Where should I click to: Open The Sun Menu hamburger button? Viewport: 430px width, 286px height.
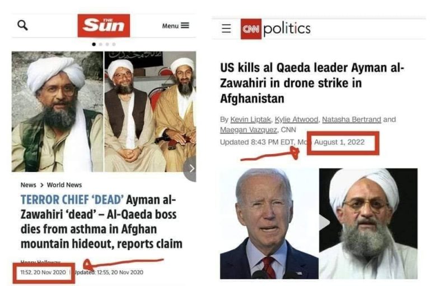click(175, 26)
